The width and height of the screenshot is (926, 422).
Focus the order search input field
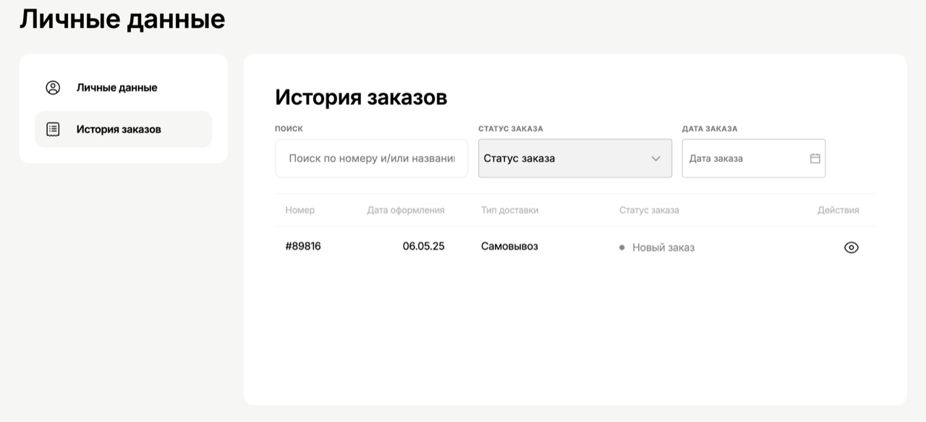372,158
